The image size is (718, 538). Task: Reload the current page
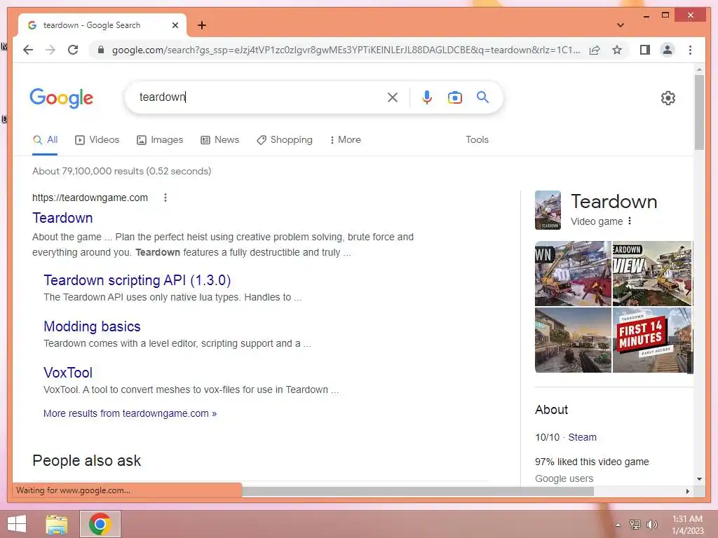[x=73, y=50]
